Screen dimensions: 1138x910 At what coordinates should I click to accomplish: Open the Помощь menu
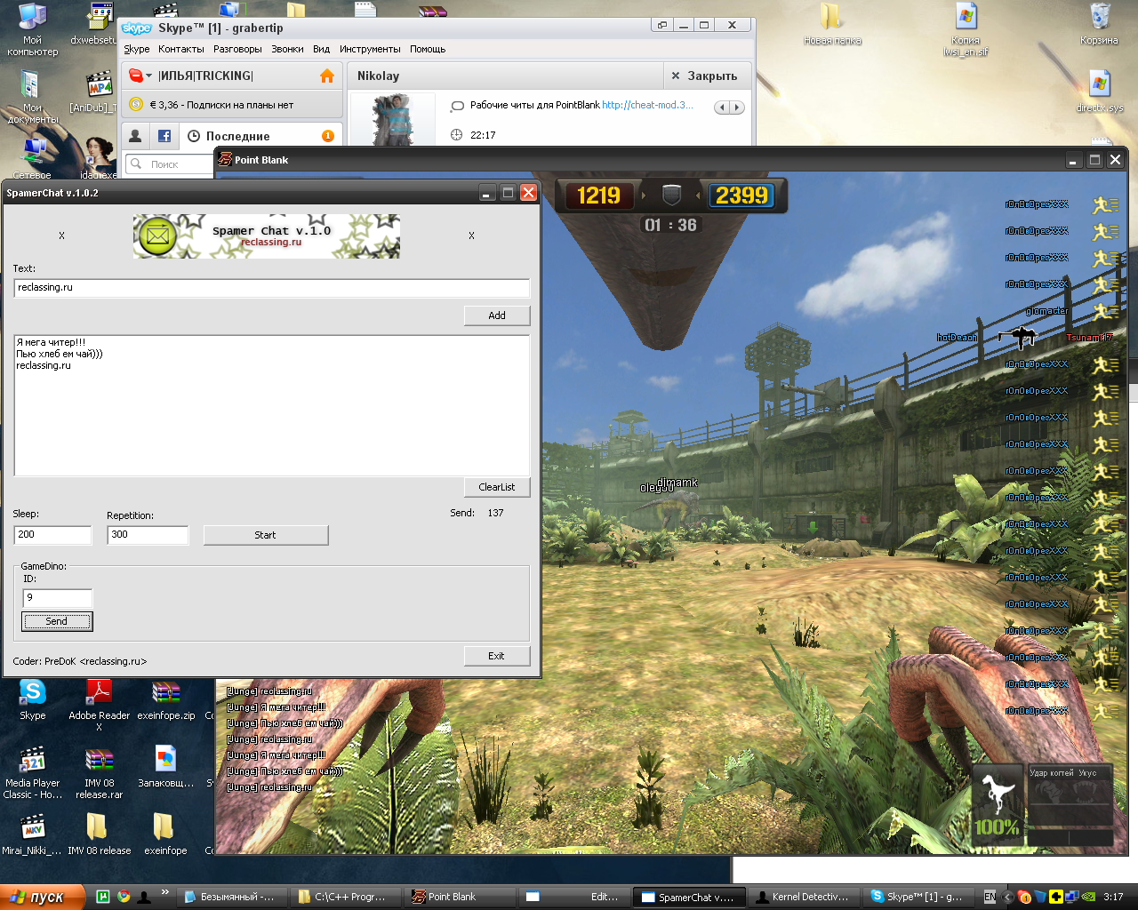428,49
